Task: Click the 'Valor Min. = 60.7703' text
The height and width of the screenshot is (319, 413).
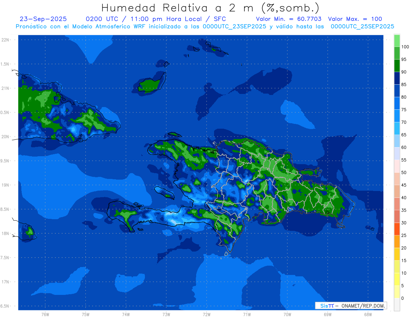Action: pos(289,19)
